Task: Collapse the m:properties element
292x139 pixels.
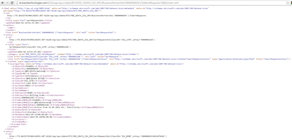Action: click(x=8, y=64)
